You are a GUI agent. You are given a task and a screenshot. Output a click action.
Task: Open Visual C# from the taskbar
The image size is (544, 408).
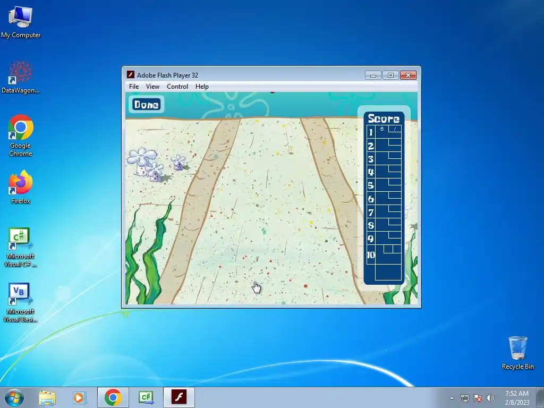[x=146, y=397]
